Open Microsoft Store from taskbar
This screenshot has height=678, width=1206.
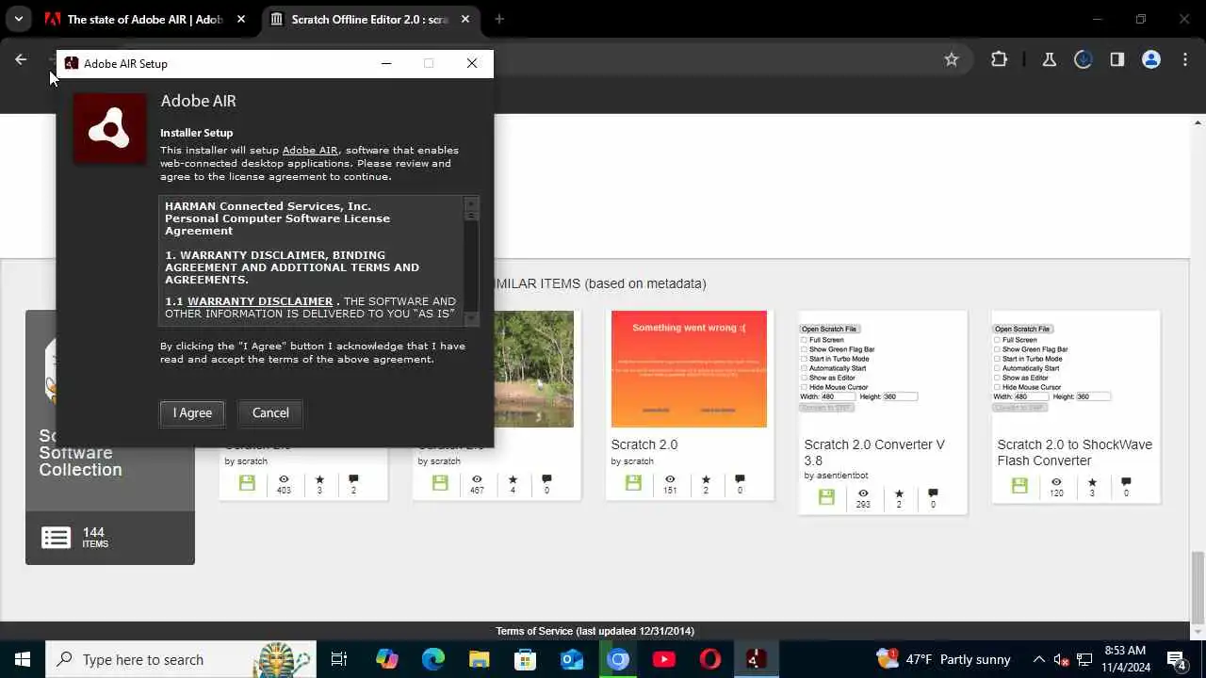point(525,659)
